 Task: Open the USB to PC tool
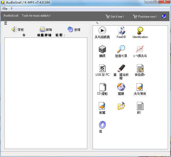coord(102,68)
